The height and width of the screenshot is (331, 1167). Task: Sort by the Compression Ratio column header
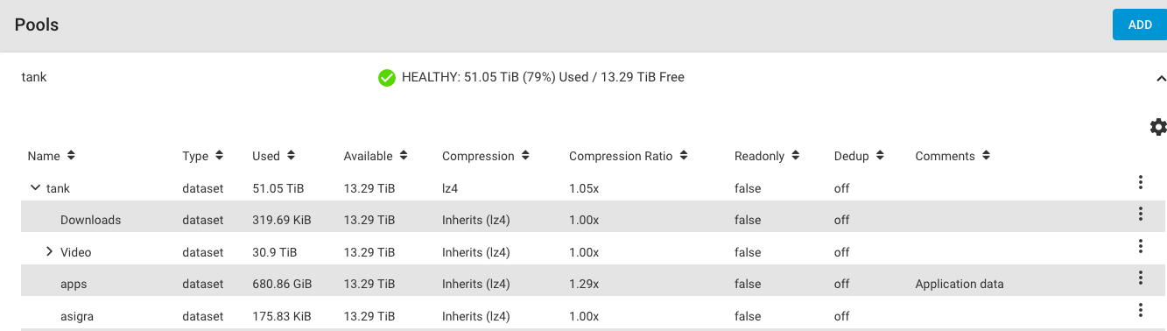621,156
